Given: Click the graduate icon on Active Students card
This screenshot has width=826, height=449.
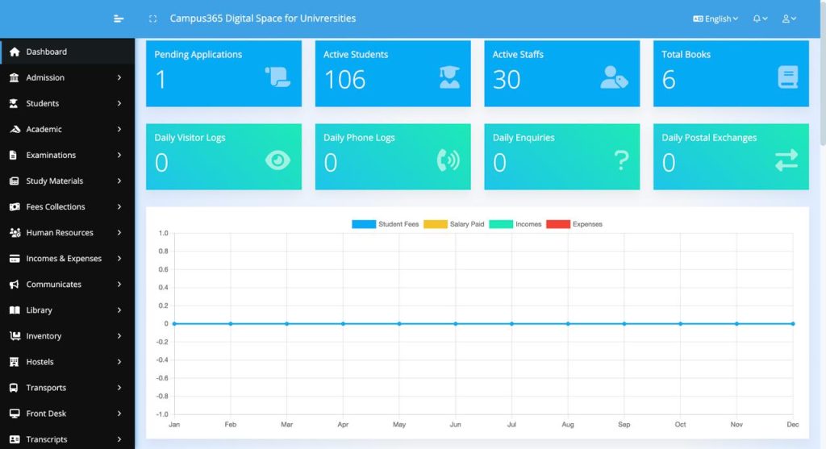Looking at the screenshot, I should coord(449,77).
